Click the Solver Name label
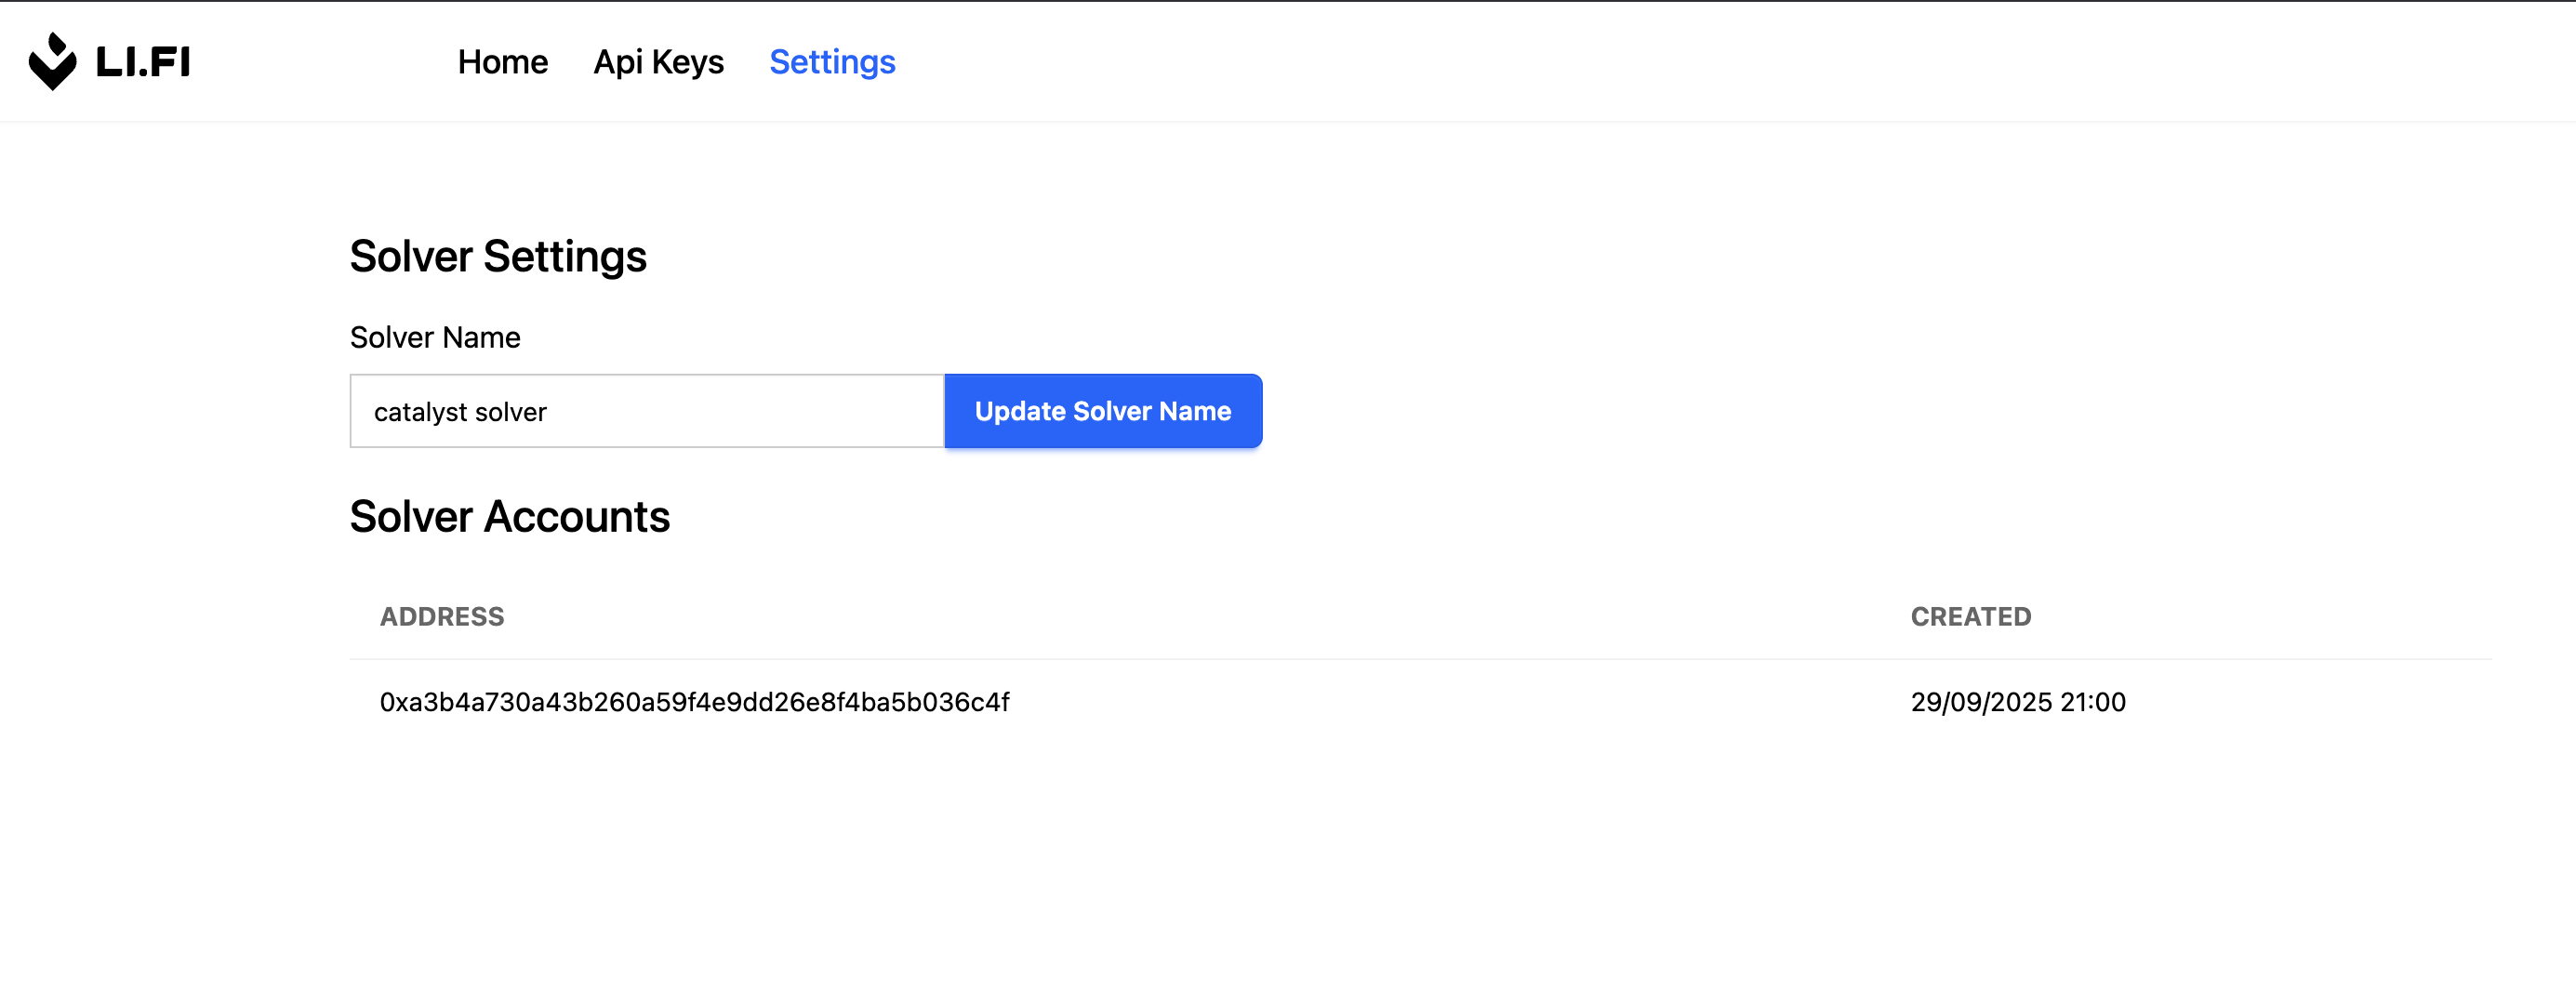The width and height of the screenshot is (2576, 991). coord(435,337)
